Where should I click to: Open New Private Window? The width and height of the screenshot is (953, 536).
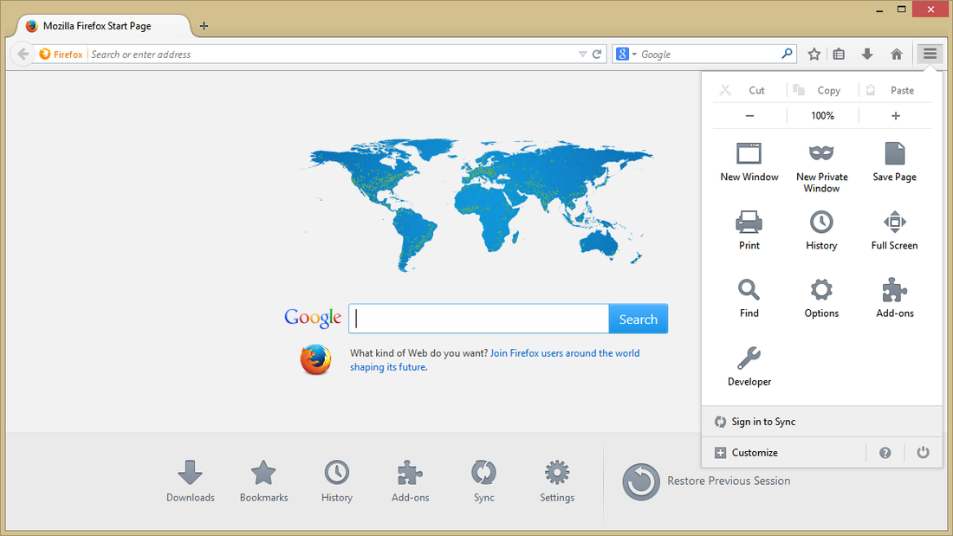[821, 168]
